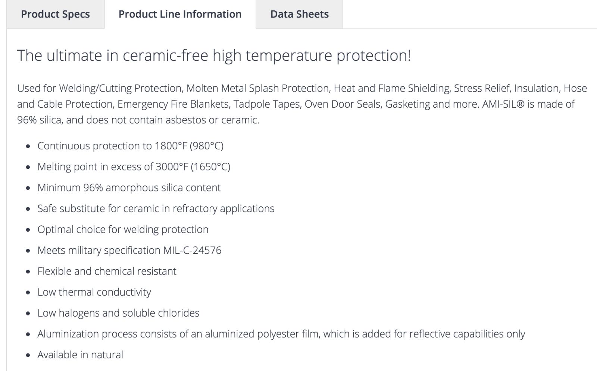Click the Flexible and chemical resistant bullet

(x=107, y=271)
